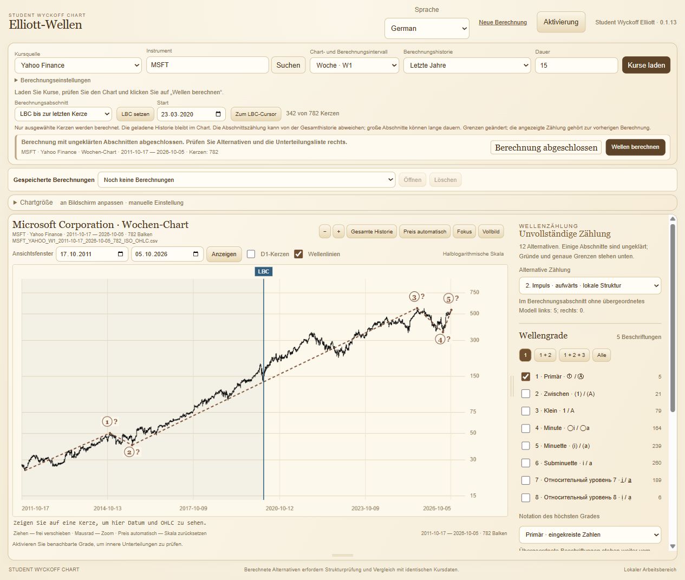The height and width of the screenshot is (580, 685).
Task: Click wave label 4 on the chart
Action: click(x=440, y=340)
